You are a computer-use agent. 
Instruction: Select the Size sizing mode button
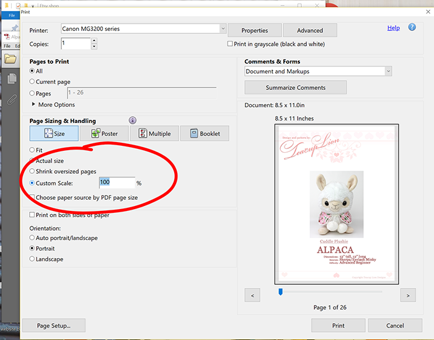[x=54, y=133]
